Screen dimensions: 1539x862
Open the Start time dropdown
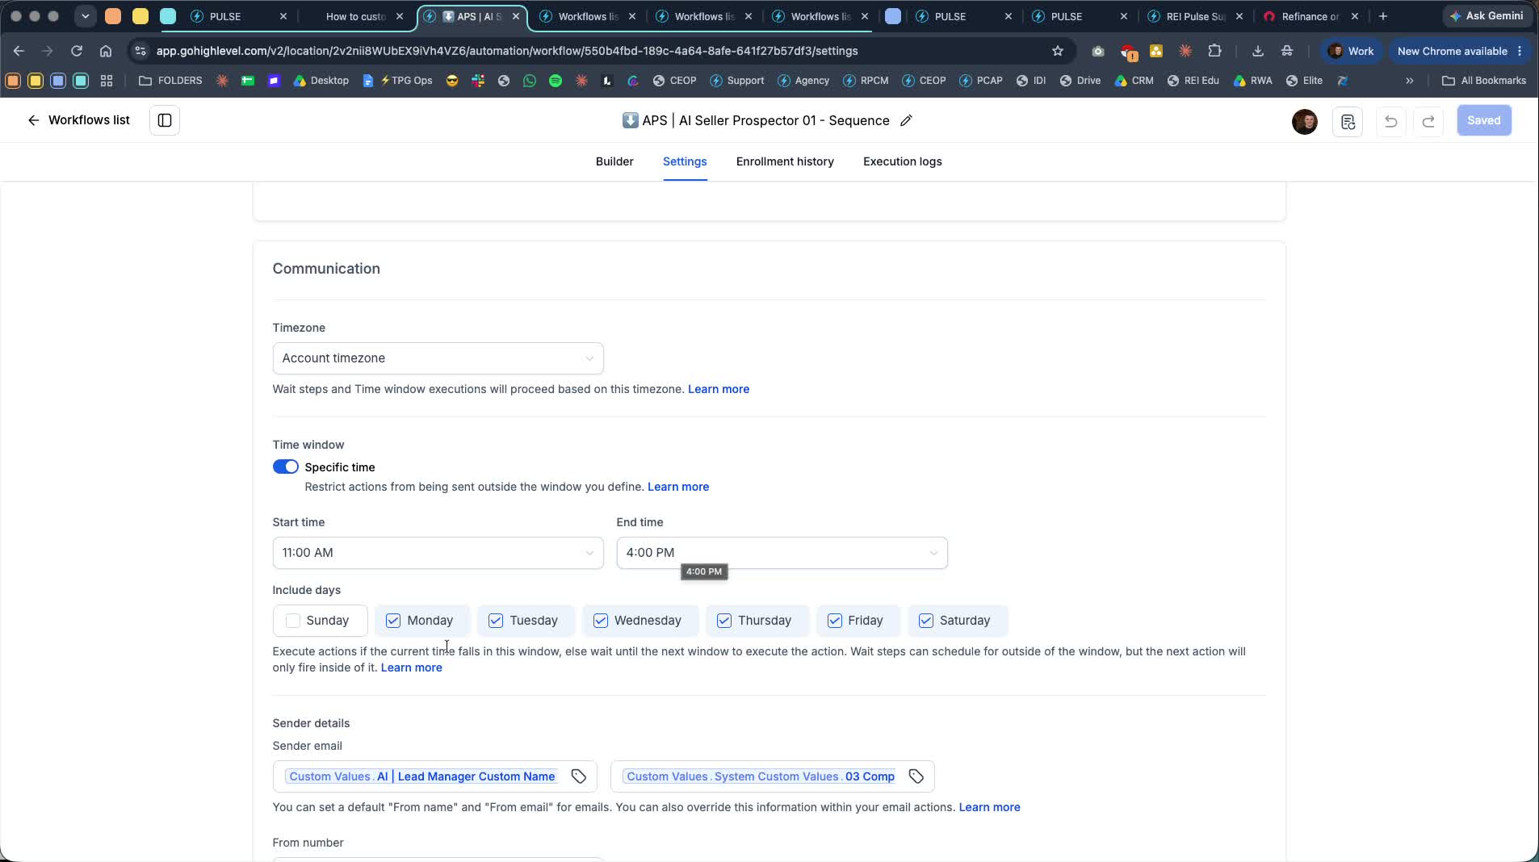click(x=438, y=553)
